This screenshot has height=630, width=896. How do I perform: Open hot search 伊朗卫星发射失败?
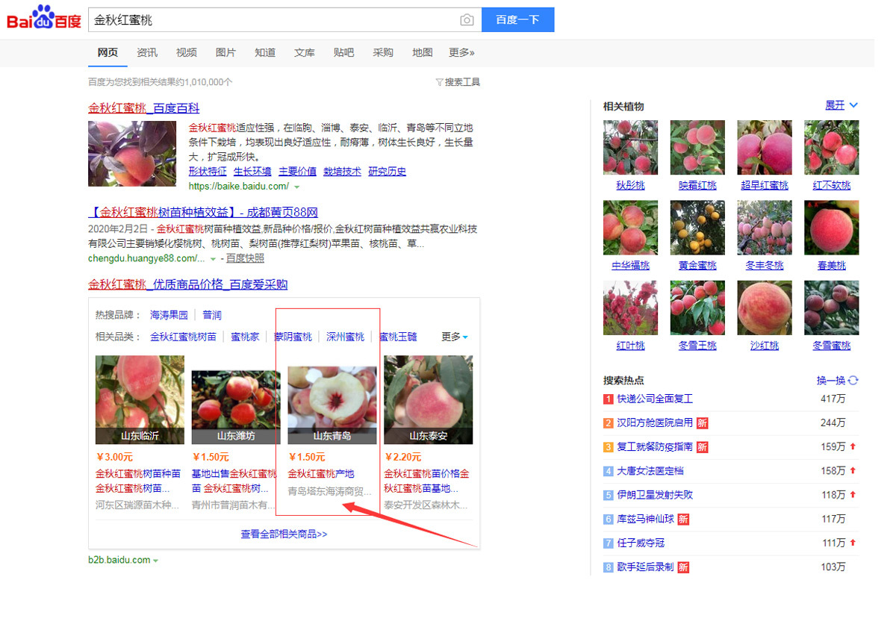click(x=655, y=495)
